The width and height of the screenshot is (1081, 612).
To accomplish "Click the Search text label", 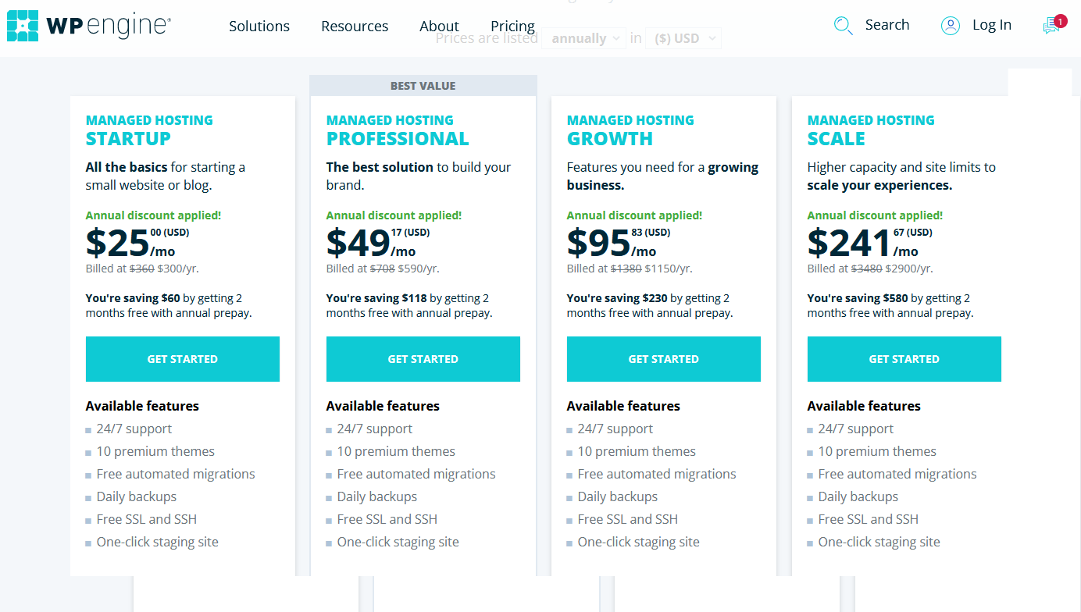I will pyautogui.click(x=887, y=24).
